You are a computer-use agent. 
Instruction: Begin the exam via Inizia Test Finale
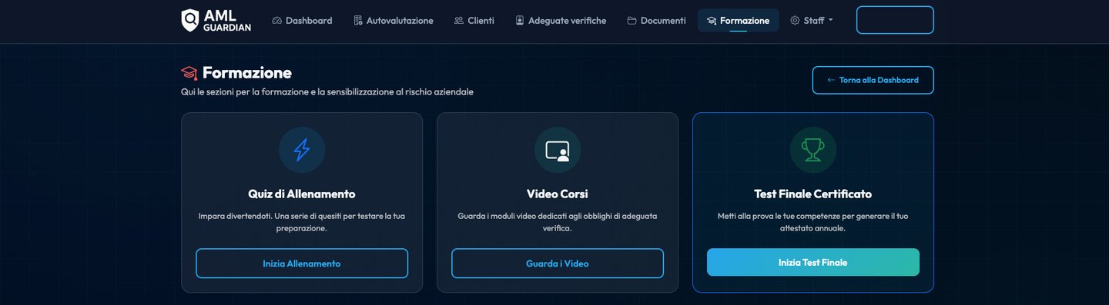point(813,262)
